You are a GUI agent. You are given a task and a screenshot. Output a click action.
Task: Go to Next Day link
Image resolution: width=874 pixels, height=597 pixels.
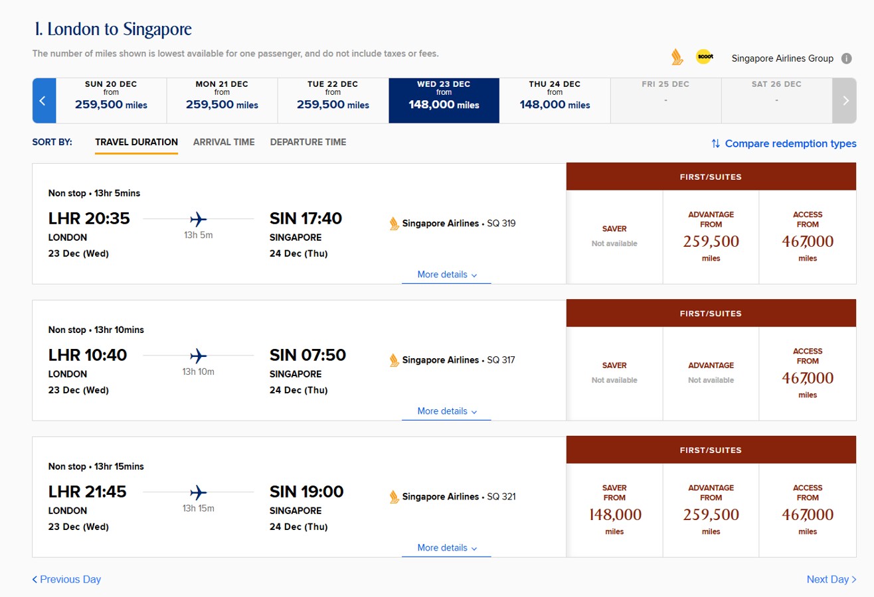[831, 580]
